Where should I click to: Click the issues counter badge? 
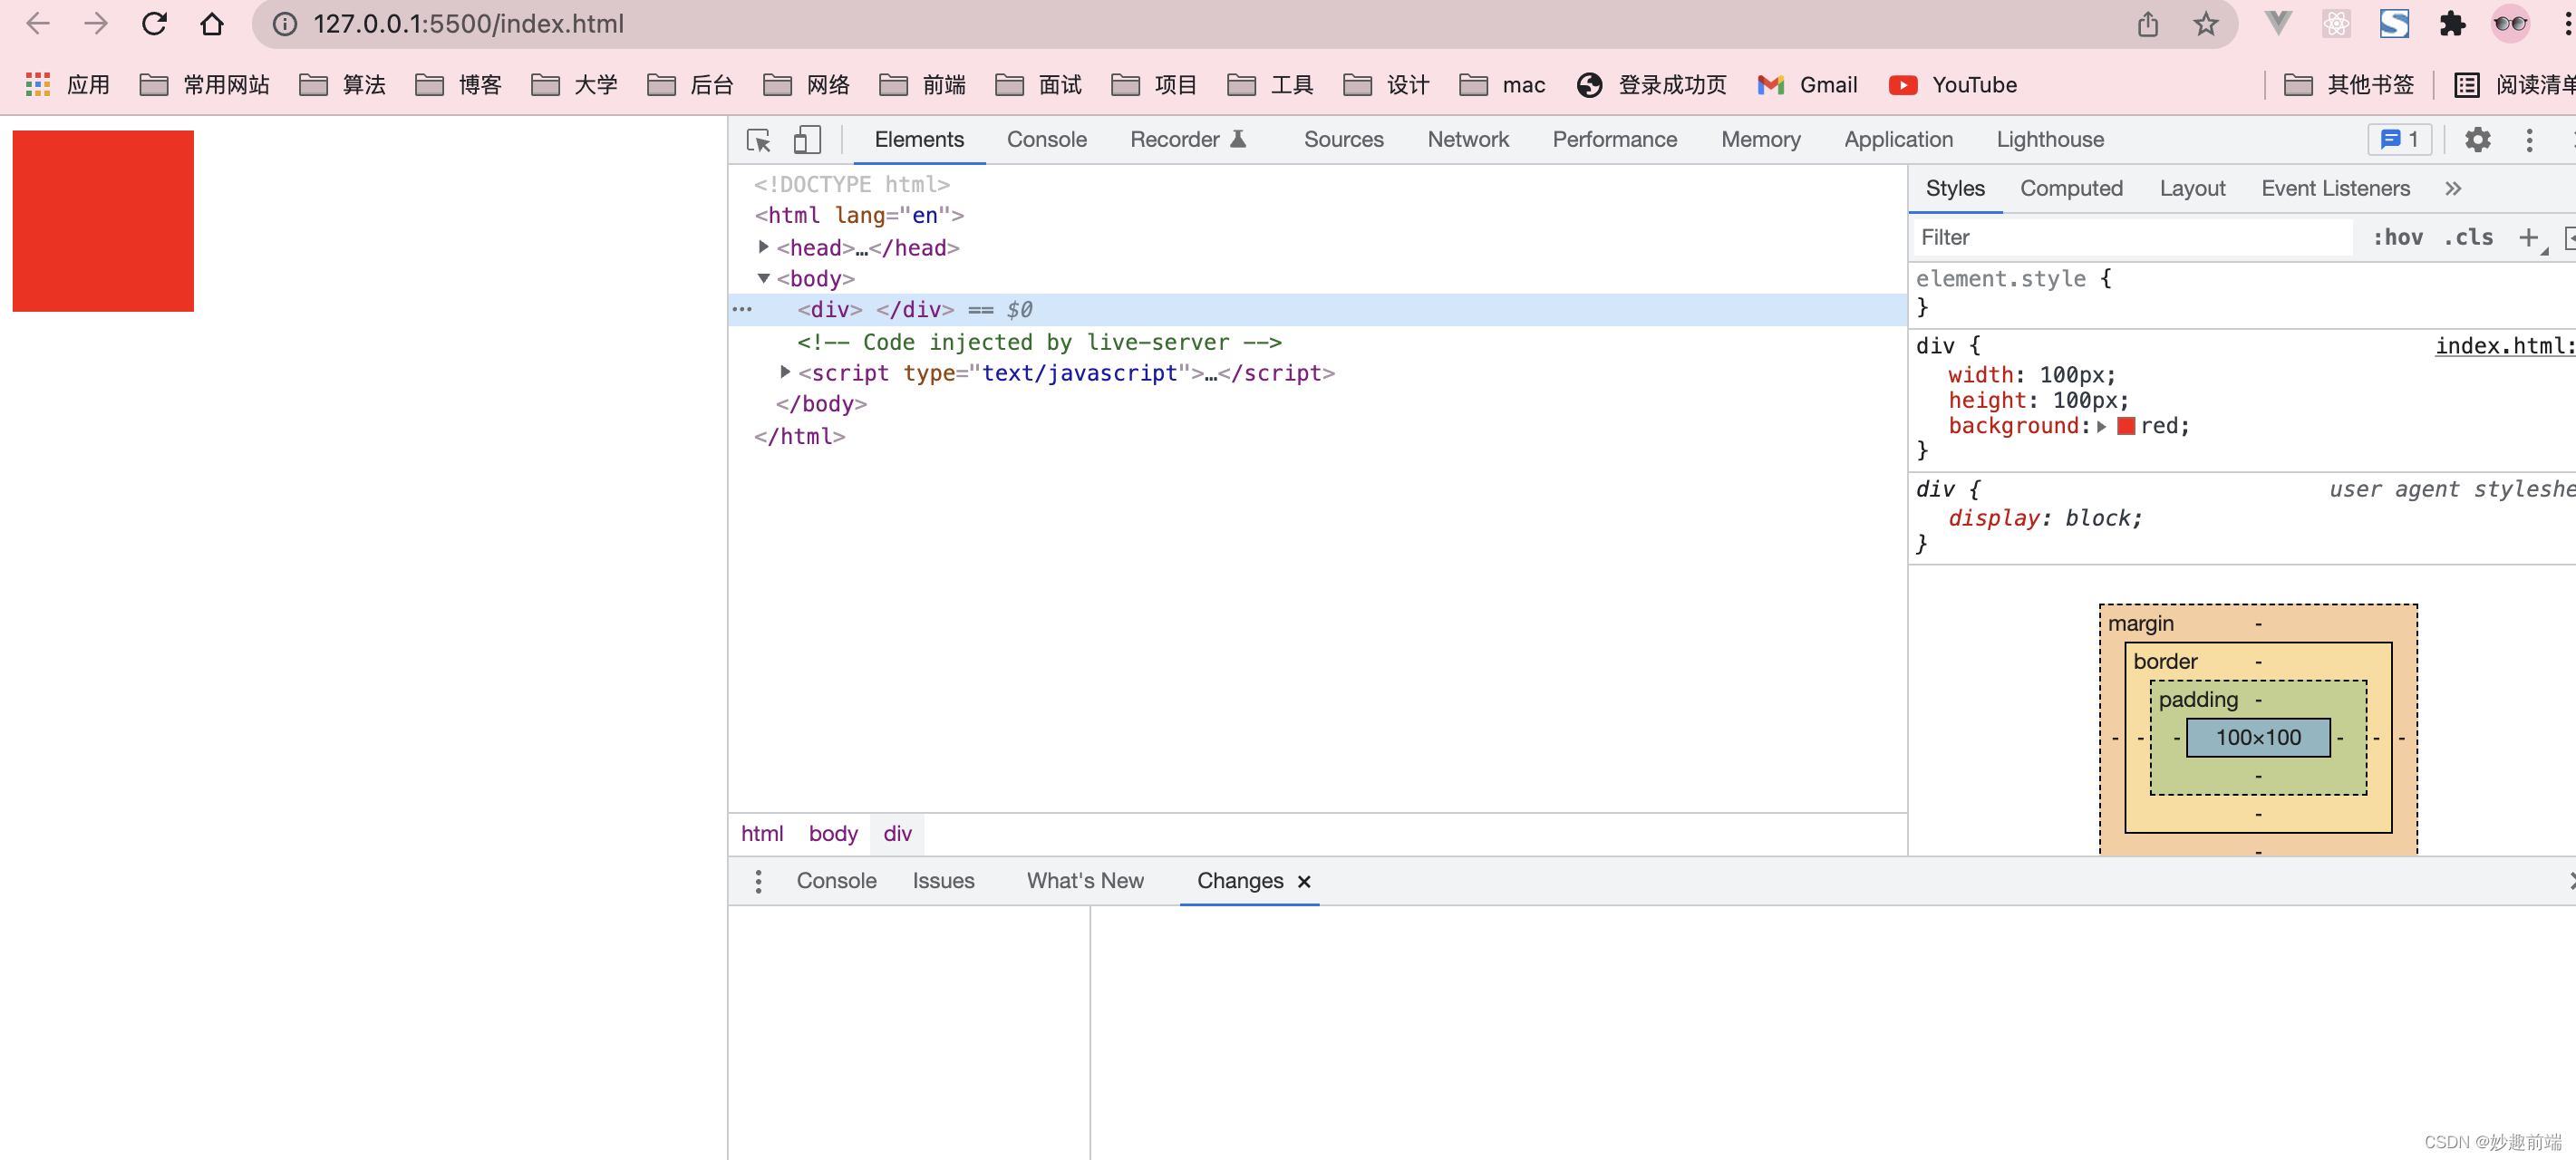(2399, 140)
